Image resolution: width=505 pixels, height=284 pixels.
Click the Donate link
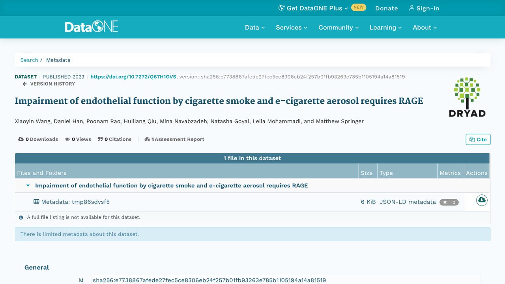point(387,8)
